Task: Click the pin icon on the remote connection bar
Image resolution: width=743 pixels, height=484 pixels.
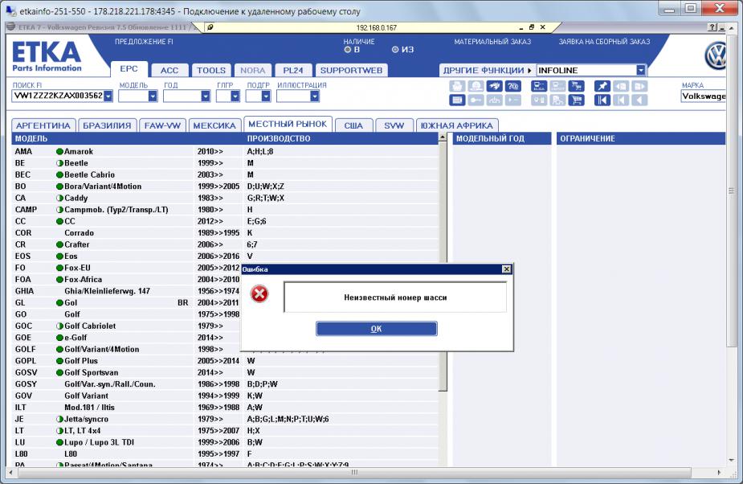Action: [x=210, y=27]
